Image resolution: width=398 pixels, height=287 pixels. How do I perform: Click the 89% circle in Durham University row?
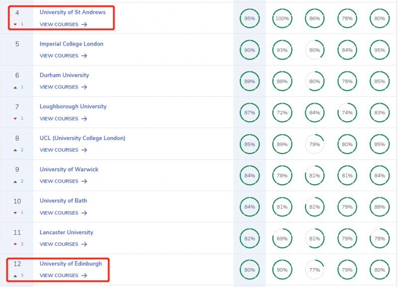pyautogui.click(x=250, y=81)
